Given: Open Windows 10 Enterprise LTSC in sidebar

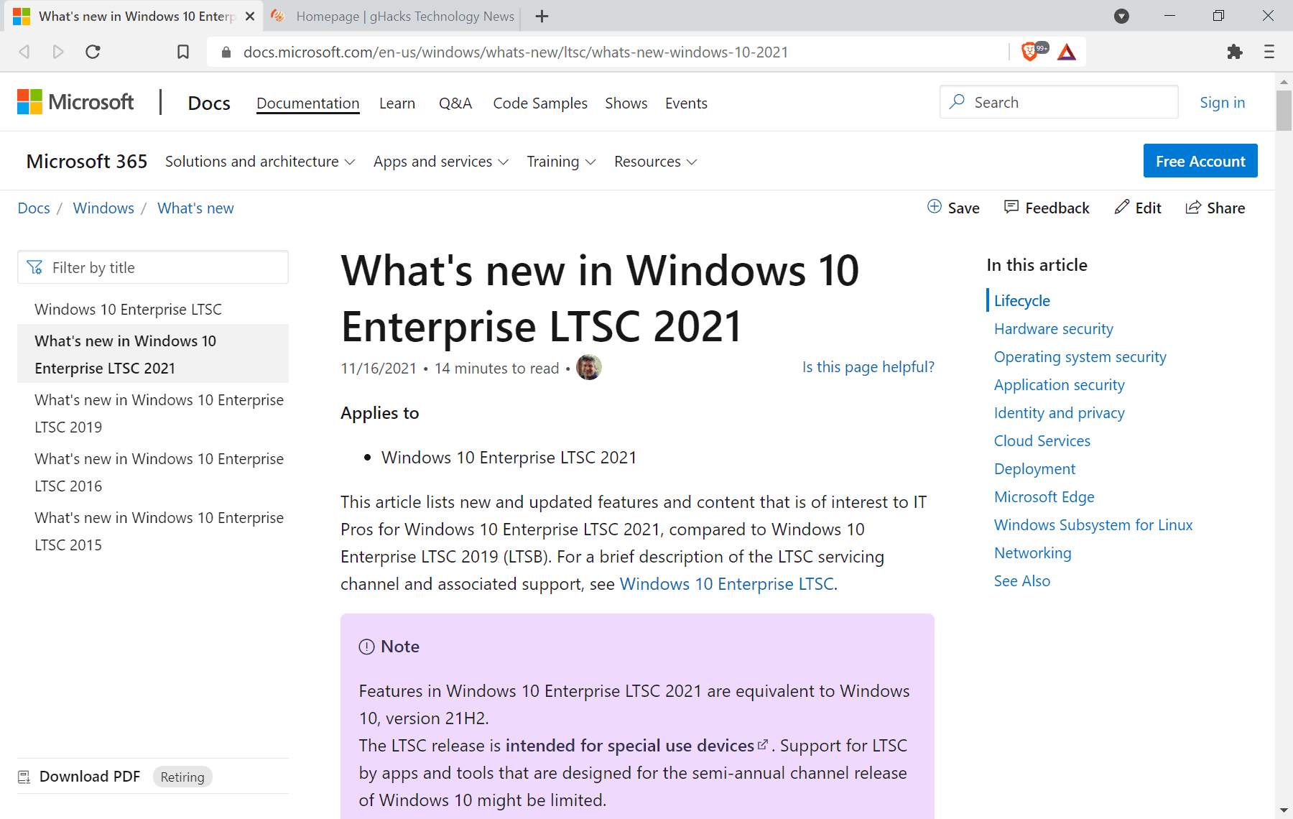Looking at the screenshot, I should pos(128,309).
